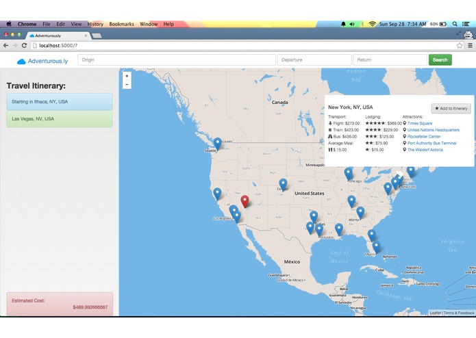Select the Chicago map marker
476x338 pixels.
(x=348, y=174)
